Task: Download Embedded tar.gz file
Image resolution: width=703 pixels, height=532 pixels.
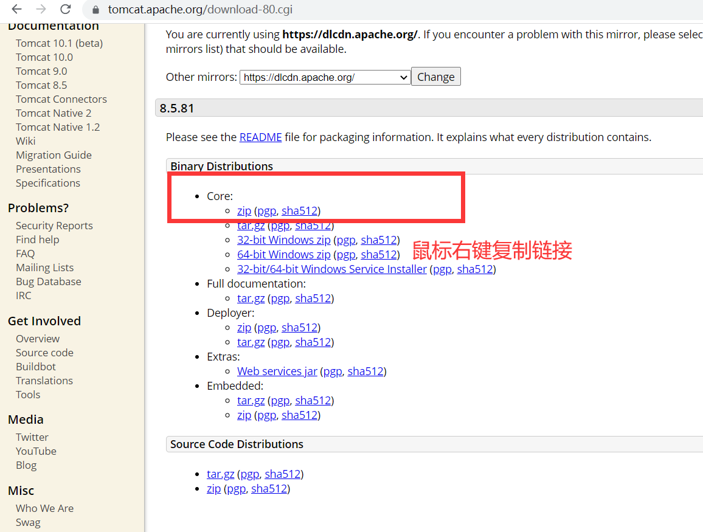Action: [x=251, y=400]
